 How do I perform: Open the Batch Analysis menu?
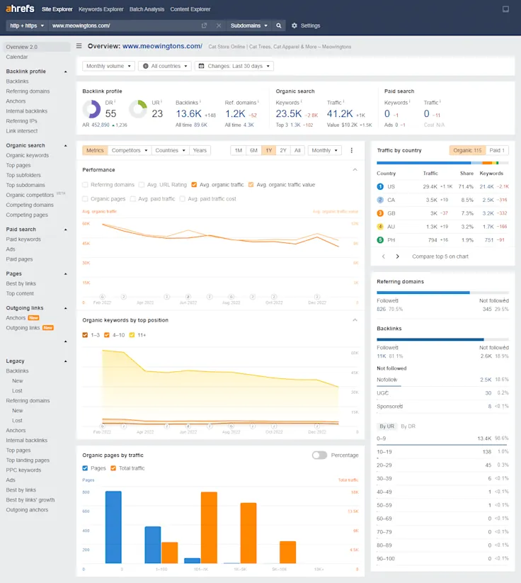(147, 9)
